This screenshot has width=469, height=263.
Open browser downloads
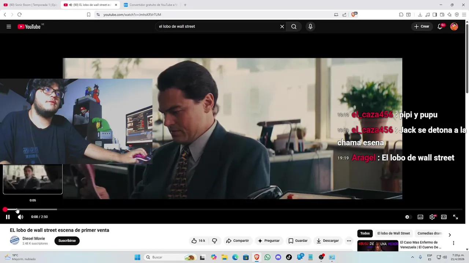pos(420,15)
